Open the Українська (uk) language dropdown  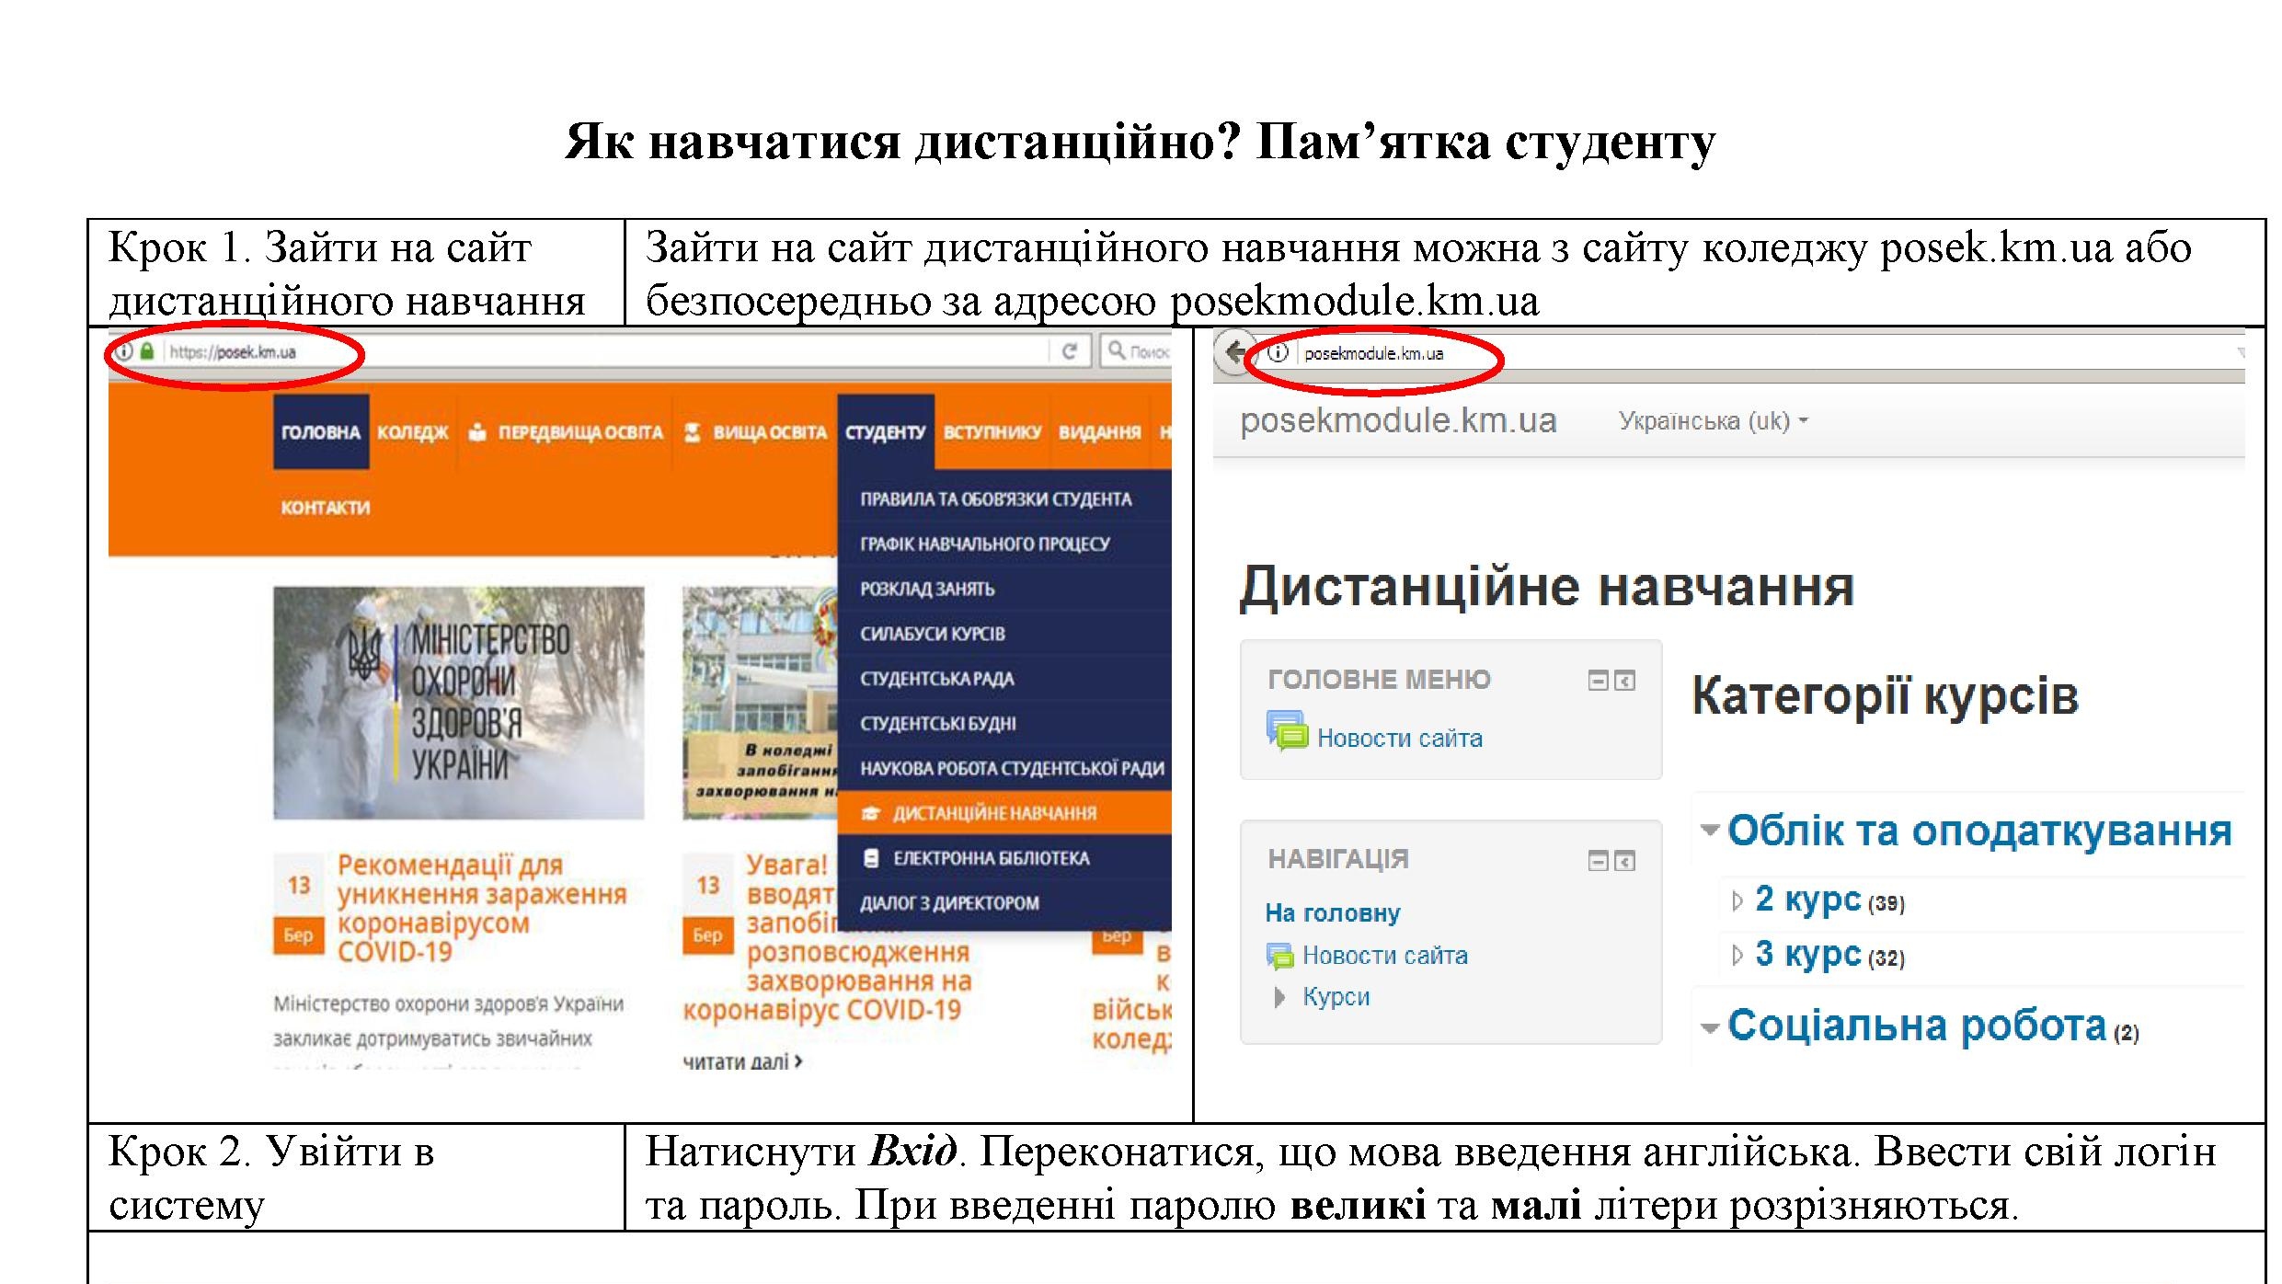pos(1713,421)
